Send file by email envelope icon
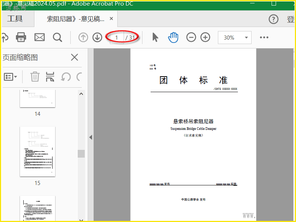This screenshot has height=222, width=296. coord(40,37)
